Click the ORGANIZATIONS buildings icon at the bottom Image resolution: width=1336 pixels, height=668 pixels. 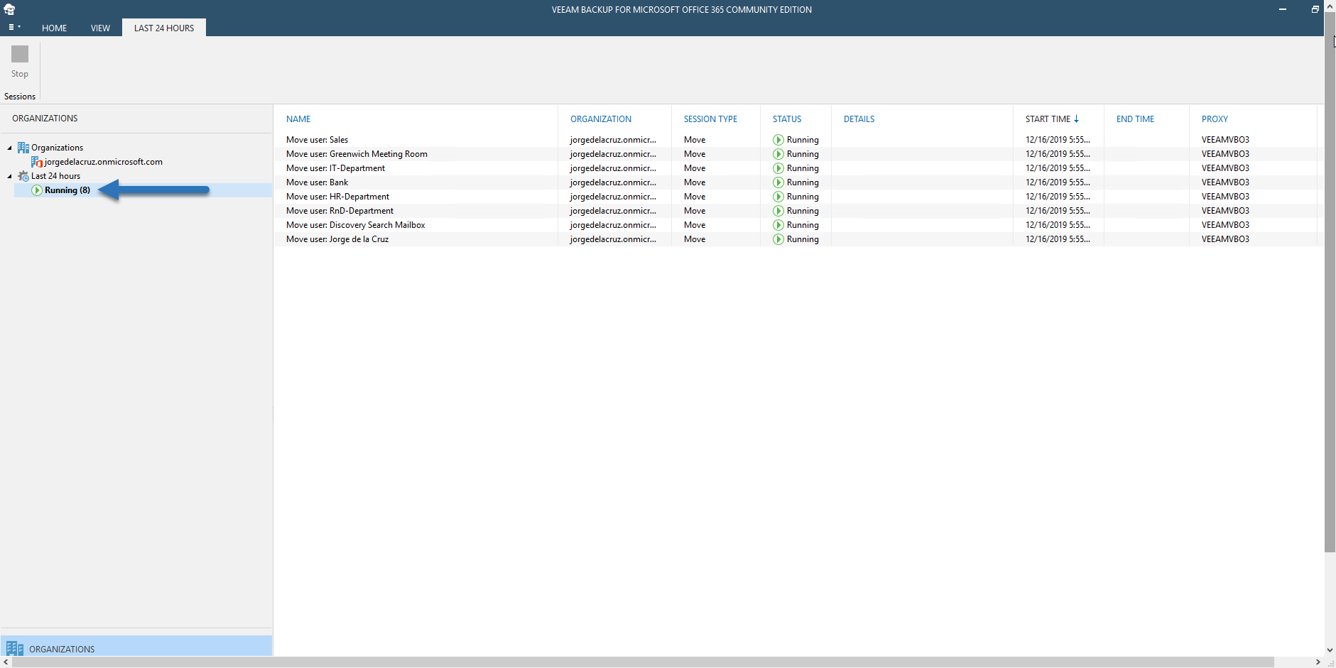15,648
